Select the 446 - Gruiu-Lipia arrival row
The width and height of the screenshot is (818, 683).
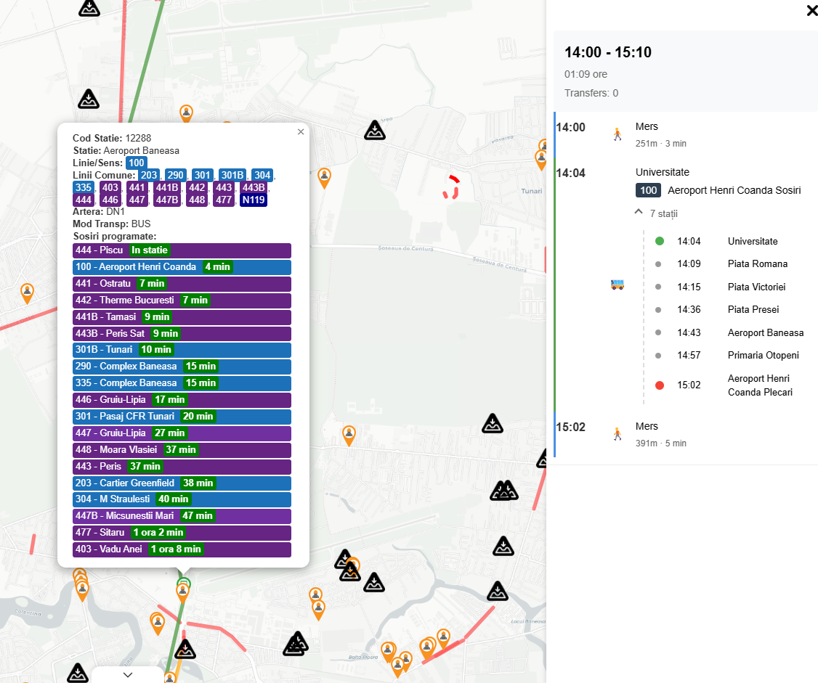click(x=182, y=400)
